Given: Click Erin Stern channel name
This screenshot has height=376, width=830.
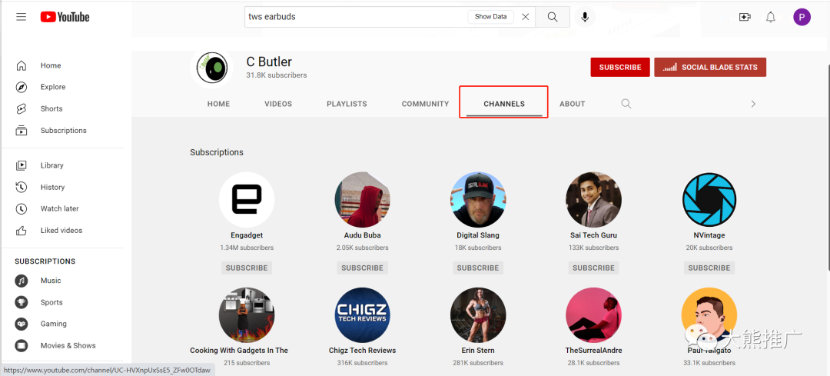Looking at the screenshot, I should coord(478,351).
